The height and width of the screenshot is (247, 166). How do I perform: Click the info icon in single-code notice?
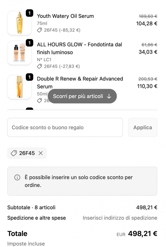(17, 177)
